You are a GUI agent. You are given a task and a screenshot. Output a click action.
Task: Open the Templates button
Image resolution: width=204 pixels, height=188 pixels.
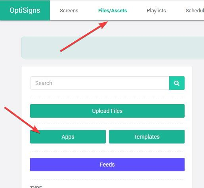[x=147, y=137]
